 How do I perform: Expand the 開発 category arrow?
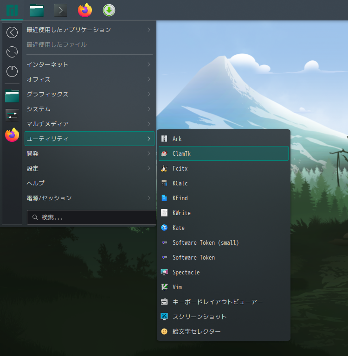[149, 153]
